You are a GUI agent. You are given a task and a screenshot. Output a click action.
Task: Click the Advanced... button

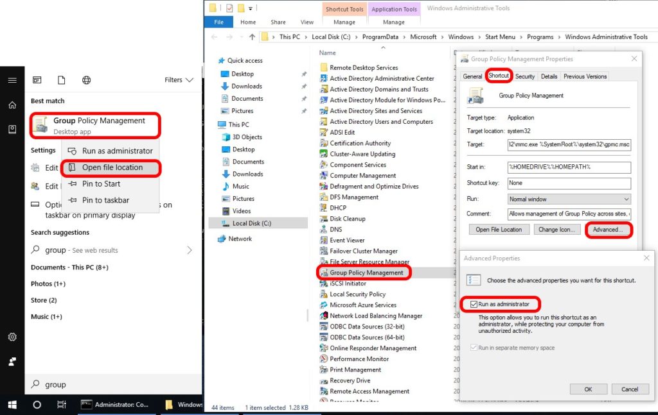607,230
